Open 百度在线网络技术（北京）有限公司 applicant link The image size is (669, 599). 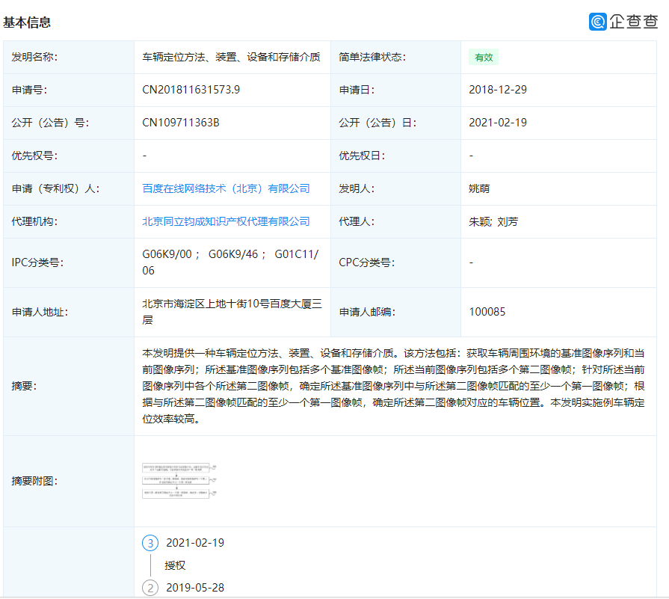226,188
